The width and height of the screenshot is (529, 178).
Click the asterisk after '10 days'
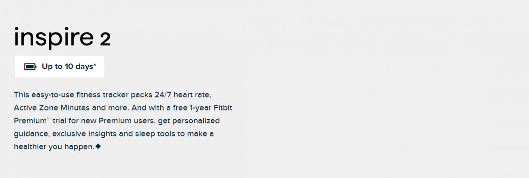(x=95, y=65)
